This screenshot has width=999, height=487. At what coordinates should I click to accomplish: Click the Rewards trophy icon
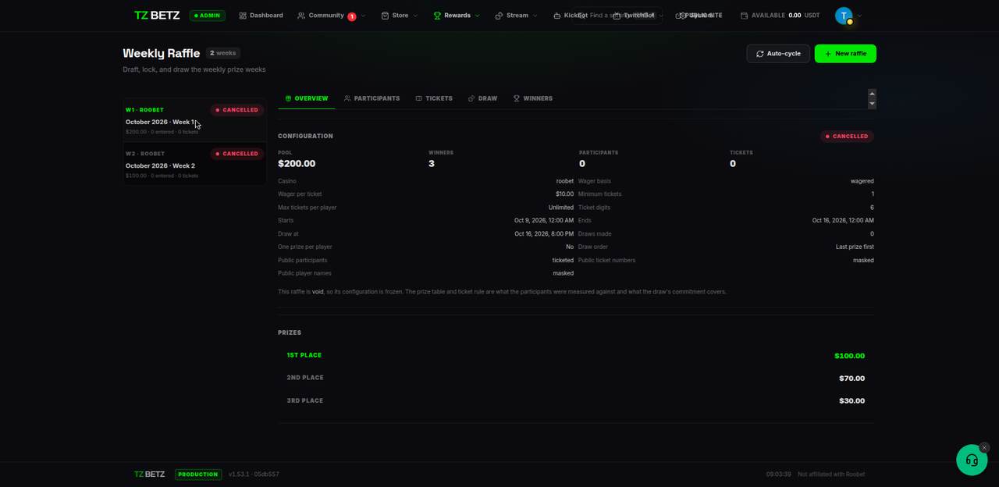click(437, 16)
